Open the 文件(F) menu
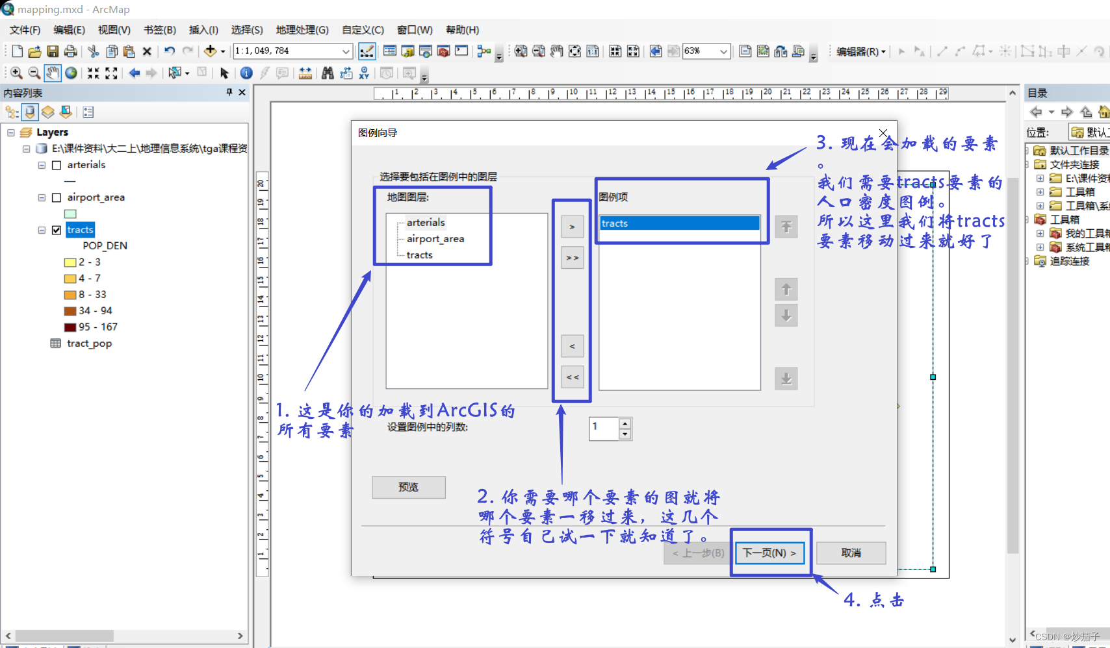The image size is (1110, 648). tap(25, 30)
